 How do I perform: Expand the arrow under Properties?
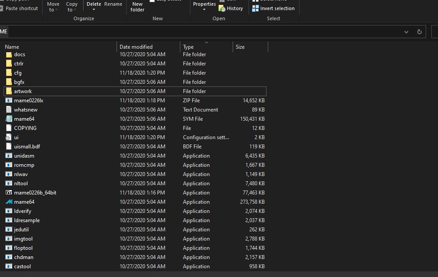click(204, 10)
